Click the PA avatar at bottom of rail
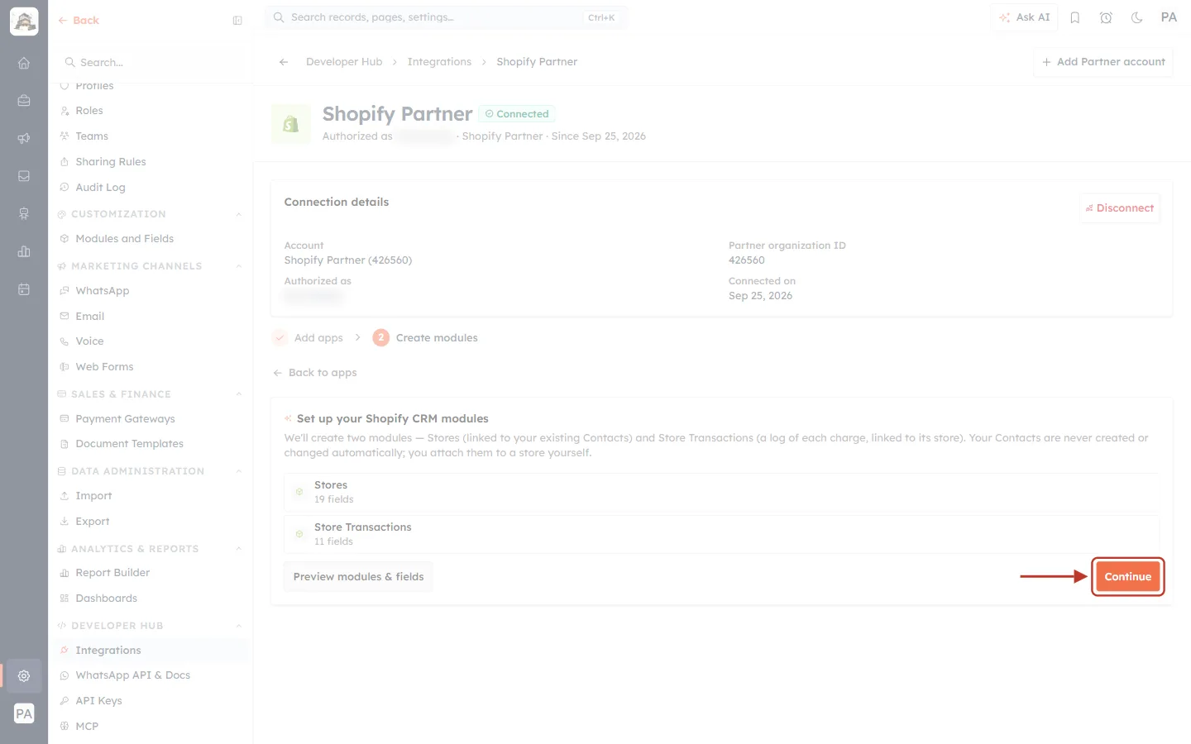Image resolution: width=1191 pixels, height=744 pixels. click(x=24, y=713)
